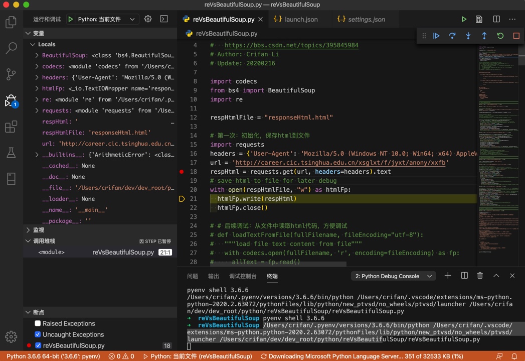Image resolution: width=525 pixels, height=361 pixels.
Task: Click Downloading Microsoft Python Language Server status
Action: click(362, 356)
